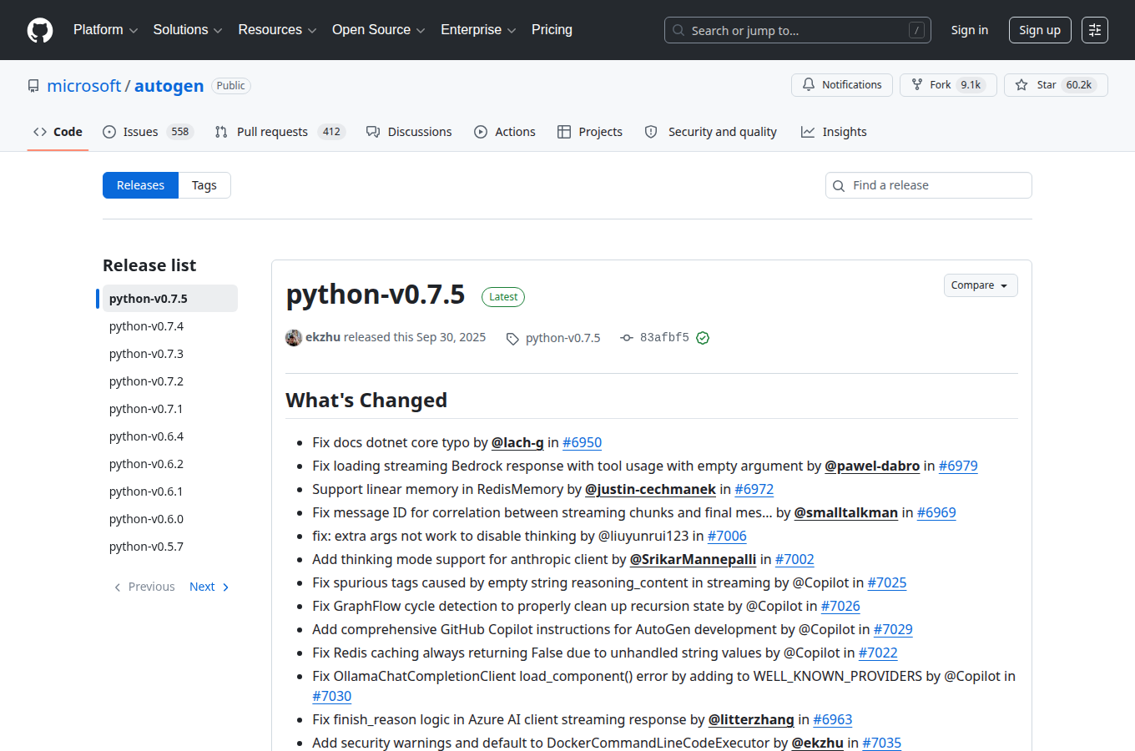Open the python-v0.7.5 tag link in header
This screenshot has height=751, width=1135.
[x=563, y=338]
